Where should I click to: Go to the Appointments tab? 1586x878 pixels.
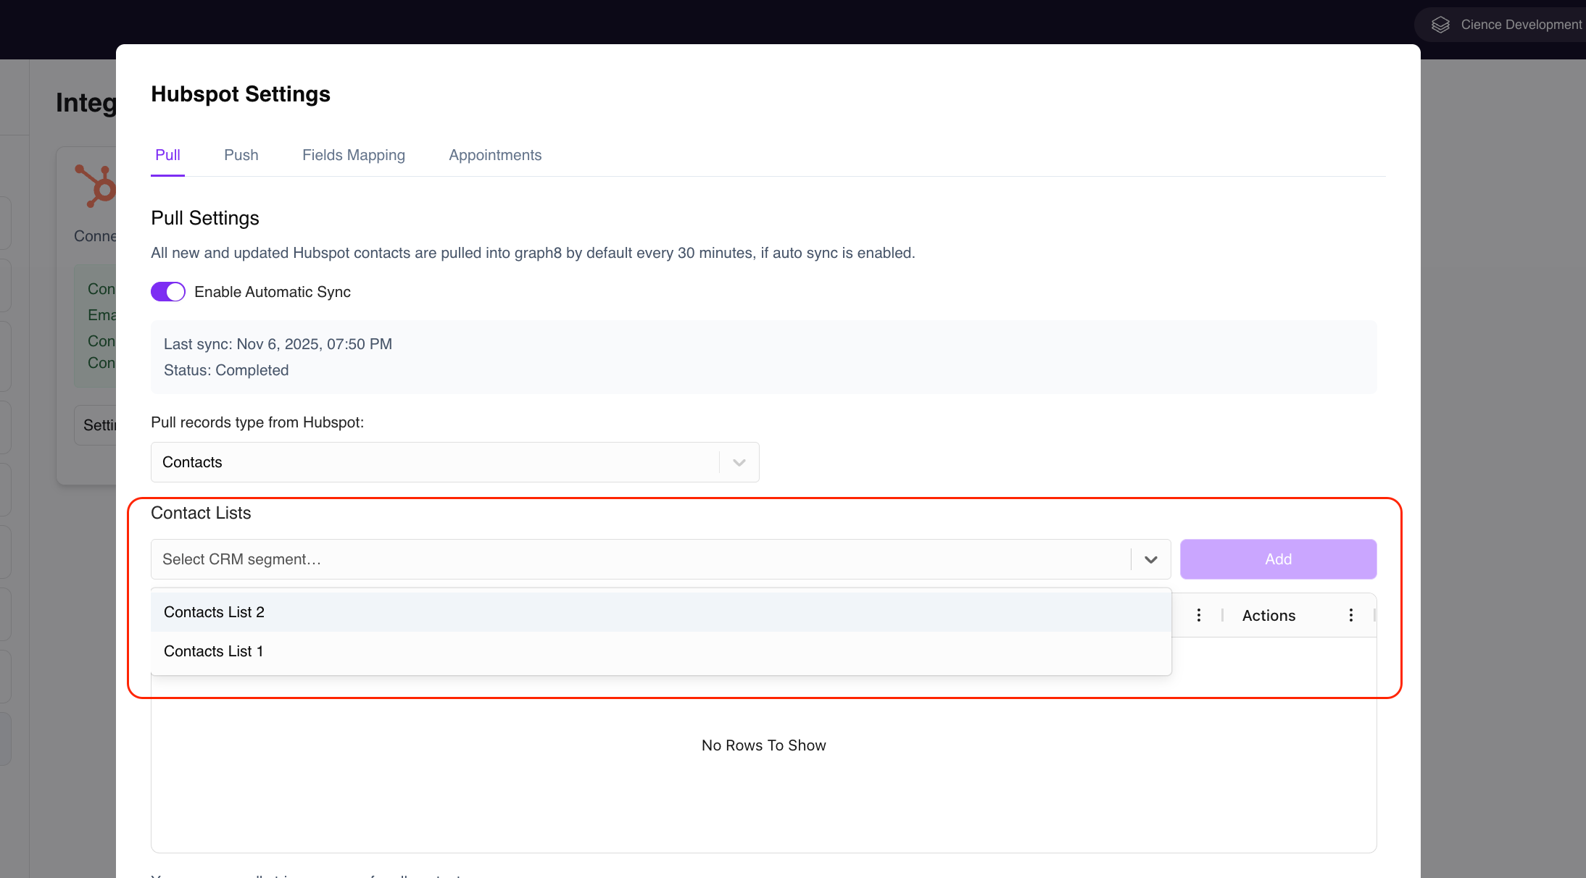pyautogui.click(x=495, y=155)
